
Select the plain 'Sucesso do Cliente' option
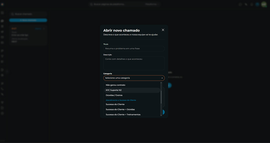coord(132,104)
